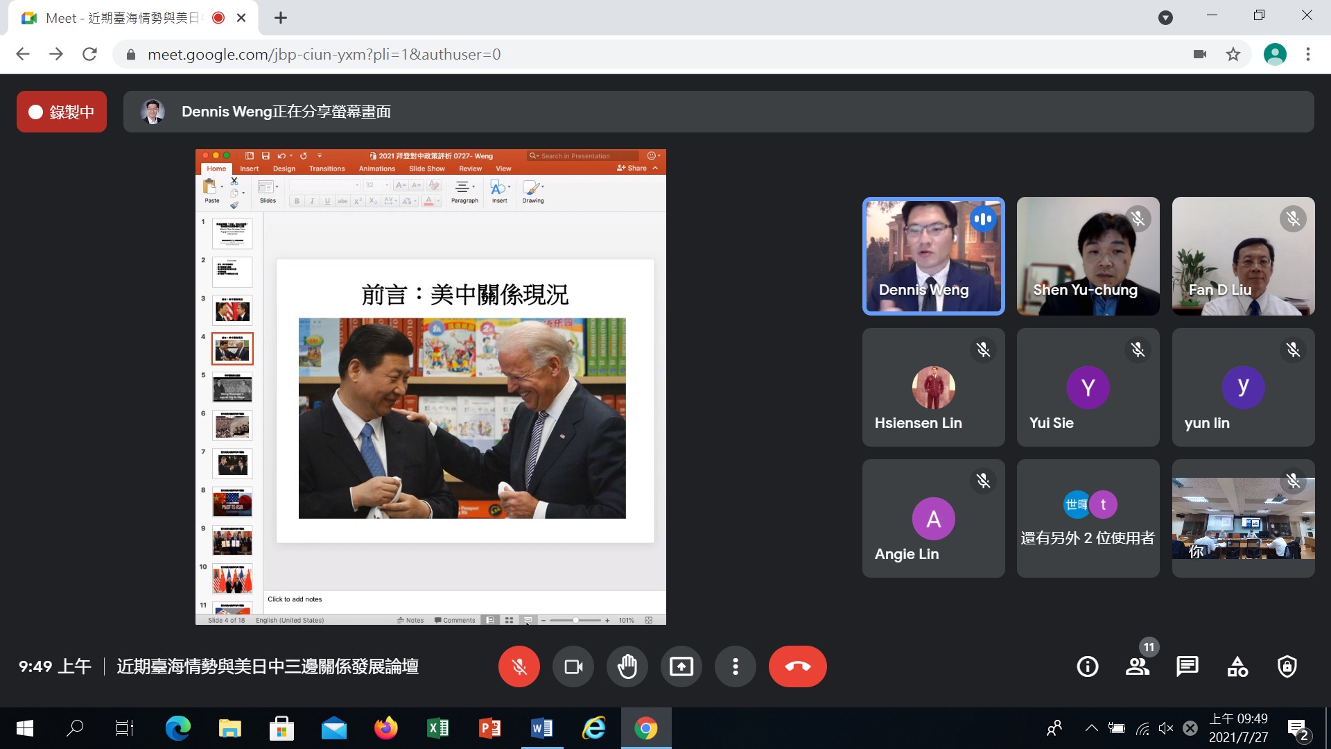Click the meet.google.com address bar
The width and height of the screenshot is (1331, 749).
[x=324, y=54]
